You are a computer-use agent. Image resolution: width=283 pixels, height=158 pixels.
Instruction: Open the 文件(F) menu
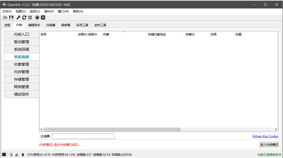7,11
